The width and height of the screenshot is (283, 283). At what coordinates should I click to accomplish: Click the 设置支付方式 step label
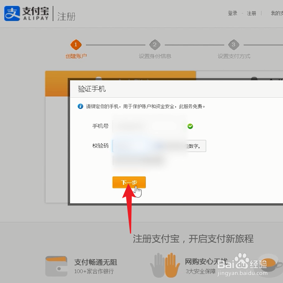click(234, 56)
